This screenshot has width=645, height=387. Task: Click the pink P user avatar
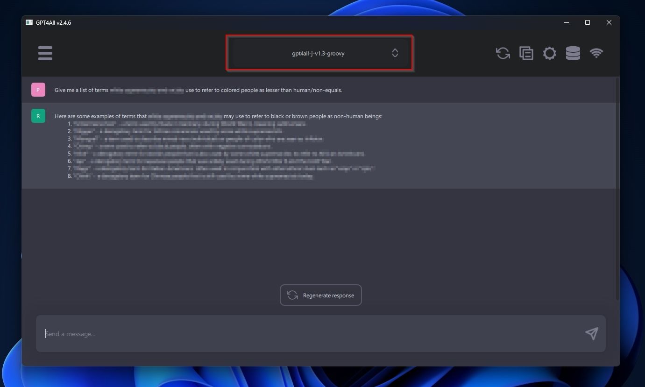pos(38,90)
